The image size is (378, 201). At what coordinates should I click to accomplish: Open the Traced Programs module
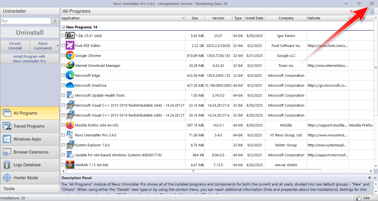tap(30, 126)
